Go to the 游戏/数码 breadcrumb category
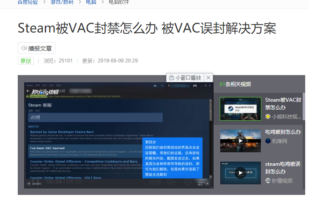 point(62,2)
